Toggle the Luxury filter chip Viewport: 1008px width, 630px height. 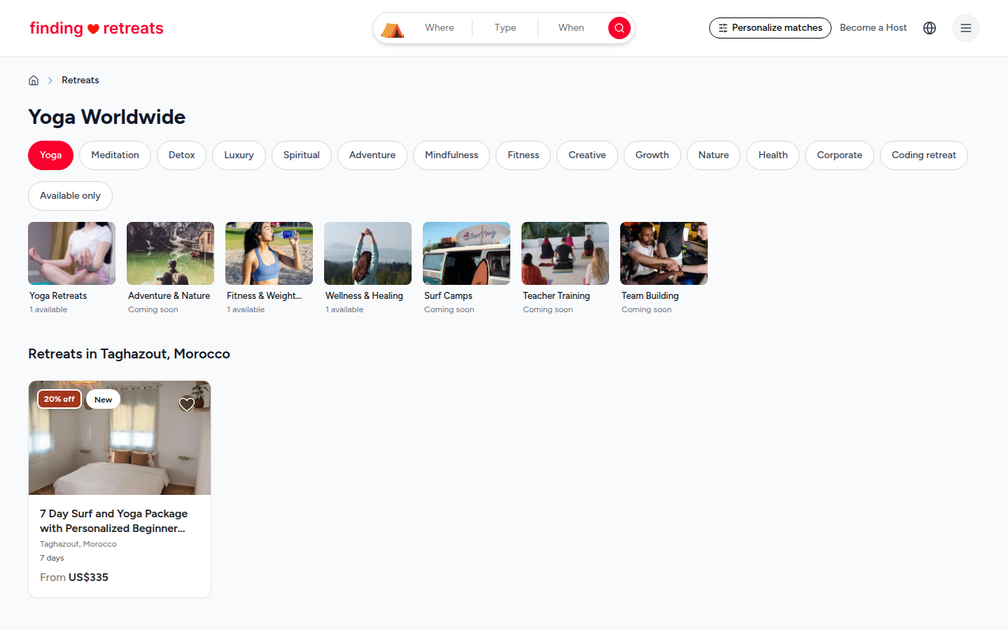tap(239, 155)
